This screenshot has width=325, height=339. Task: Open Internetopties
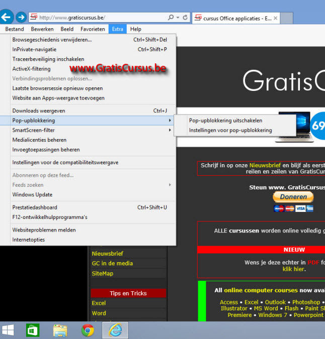pyautogui.click(x=88, y=240)
